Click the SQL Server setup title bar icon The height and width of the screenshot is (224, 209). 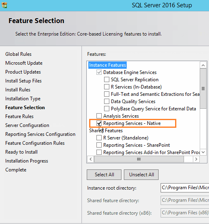(x=4, y=5)
